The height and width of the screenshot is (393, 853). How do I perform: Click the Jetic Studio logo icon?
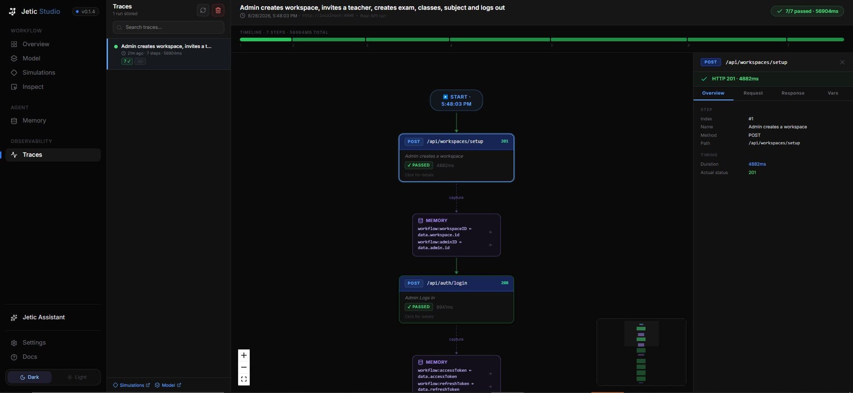pos(12,12)
